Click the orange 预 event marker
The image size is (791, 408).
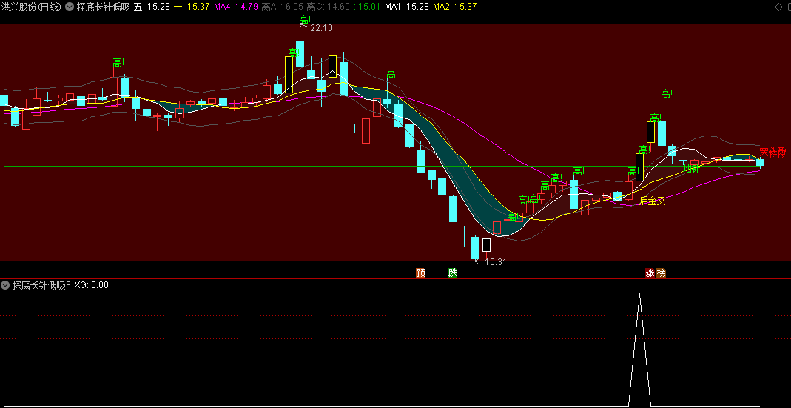[421, 273]
